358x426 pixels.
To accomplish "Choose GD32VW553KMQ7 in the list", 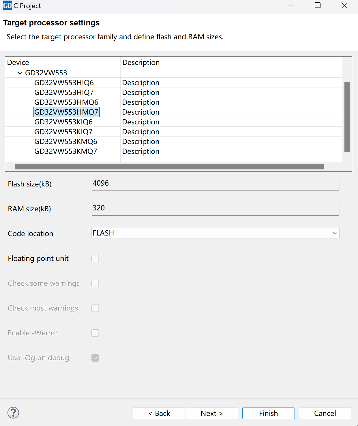I will pyautogui.click(x=66, y=152).
